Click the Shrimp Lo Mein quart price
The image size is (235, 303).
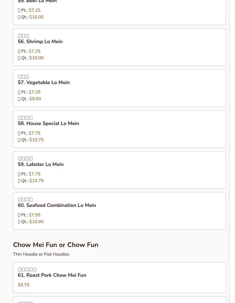[x=36, y=58]
